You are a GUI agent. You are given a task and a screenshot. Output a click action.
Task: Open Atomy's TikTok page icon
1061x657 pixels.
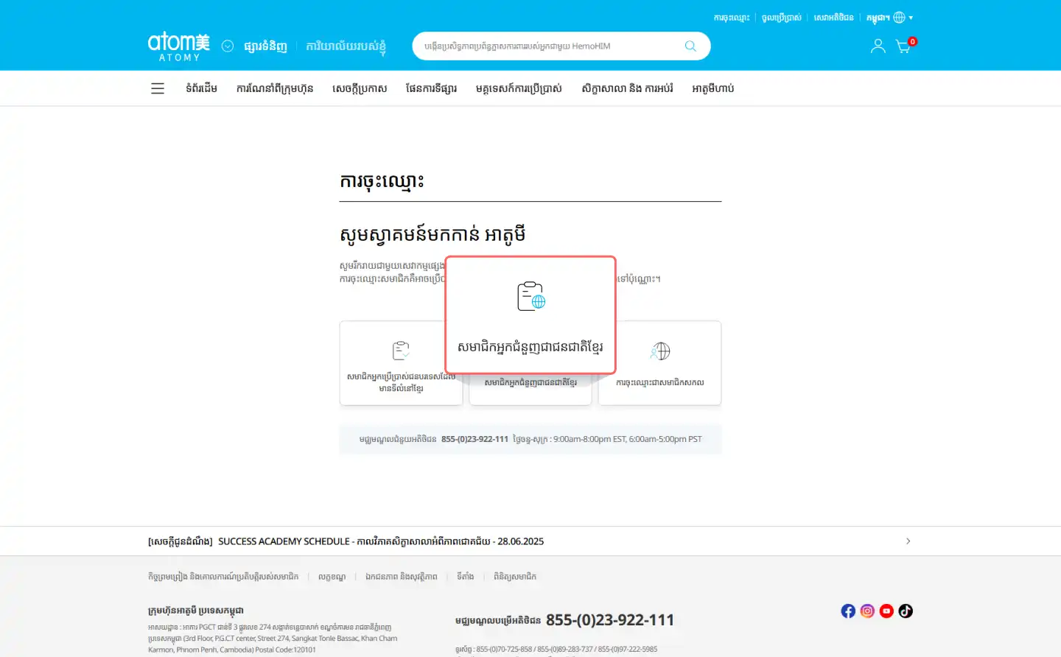[906, 611]
